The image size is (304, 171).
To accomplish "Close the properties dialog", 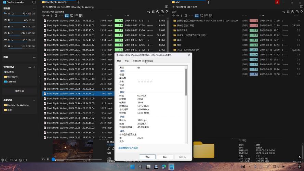I will [189, 55].
